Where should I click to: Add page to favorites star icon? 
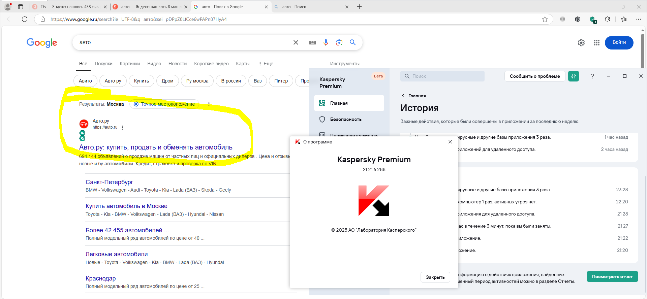click(x=545, y=19)
